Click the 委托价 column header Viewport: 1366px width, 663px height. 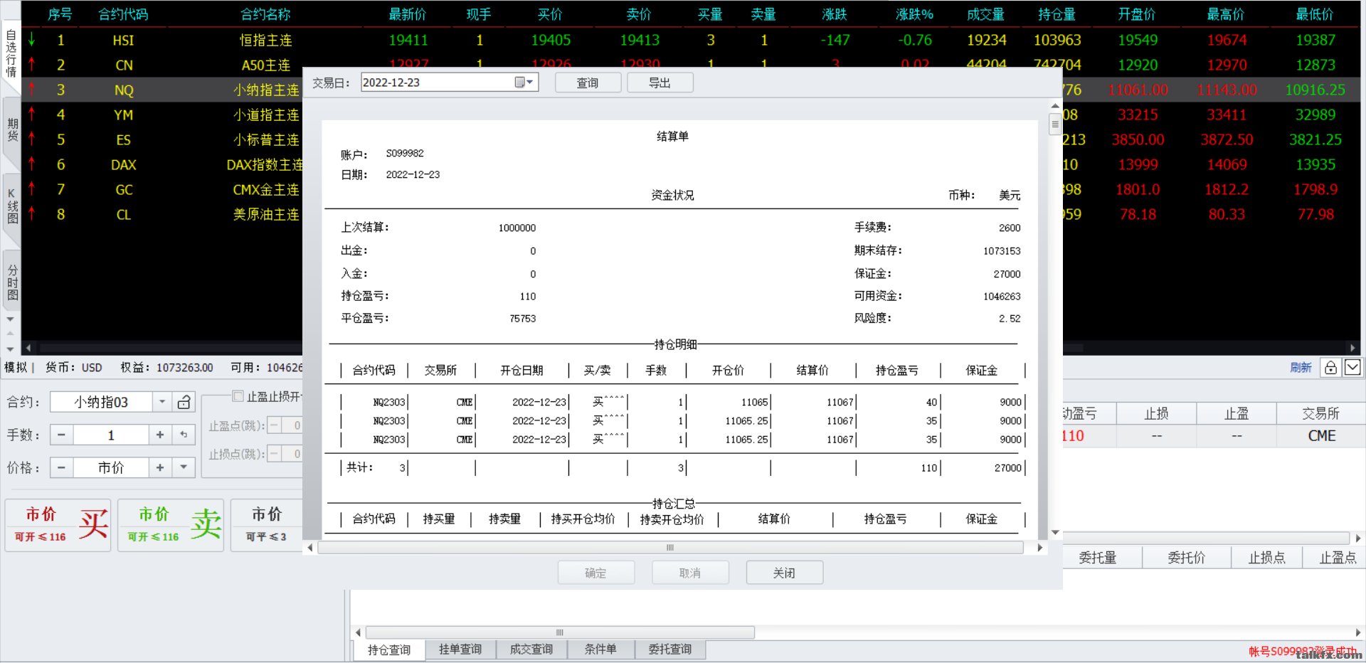(x=1186, y=558)
